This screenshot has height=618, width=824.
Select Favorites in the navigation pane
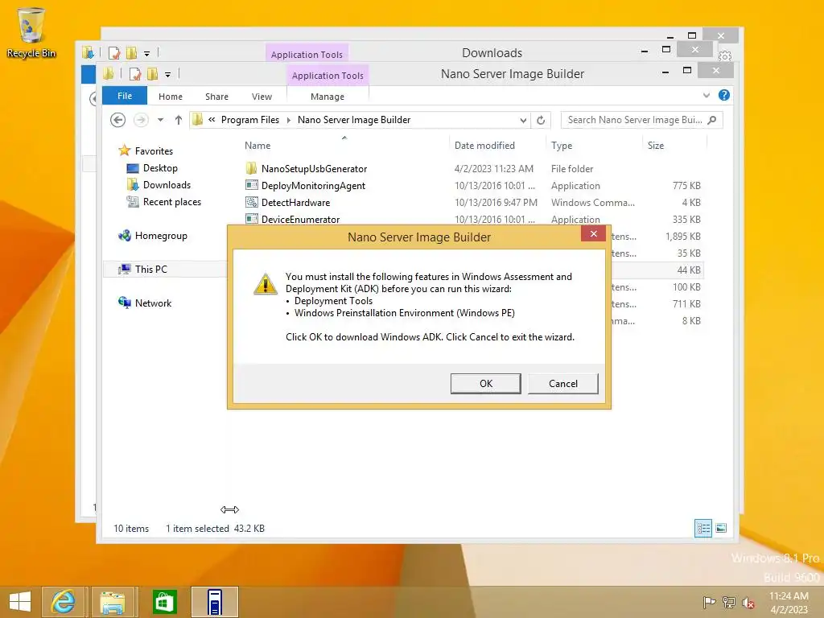[154, 150]
